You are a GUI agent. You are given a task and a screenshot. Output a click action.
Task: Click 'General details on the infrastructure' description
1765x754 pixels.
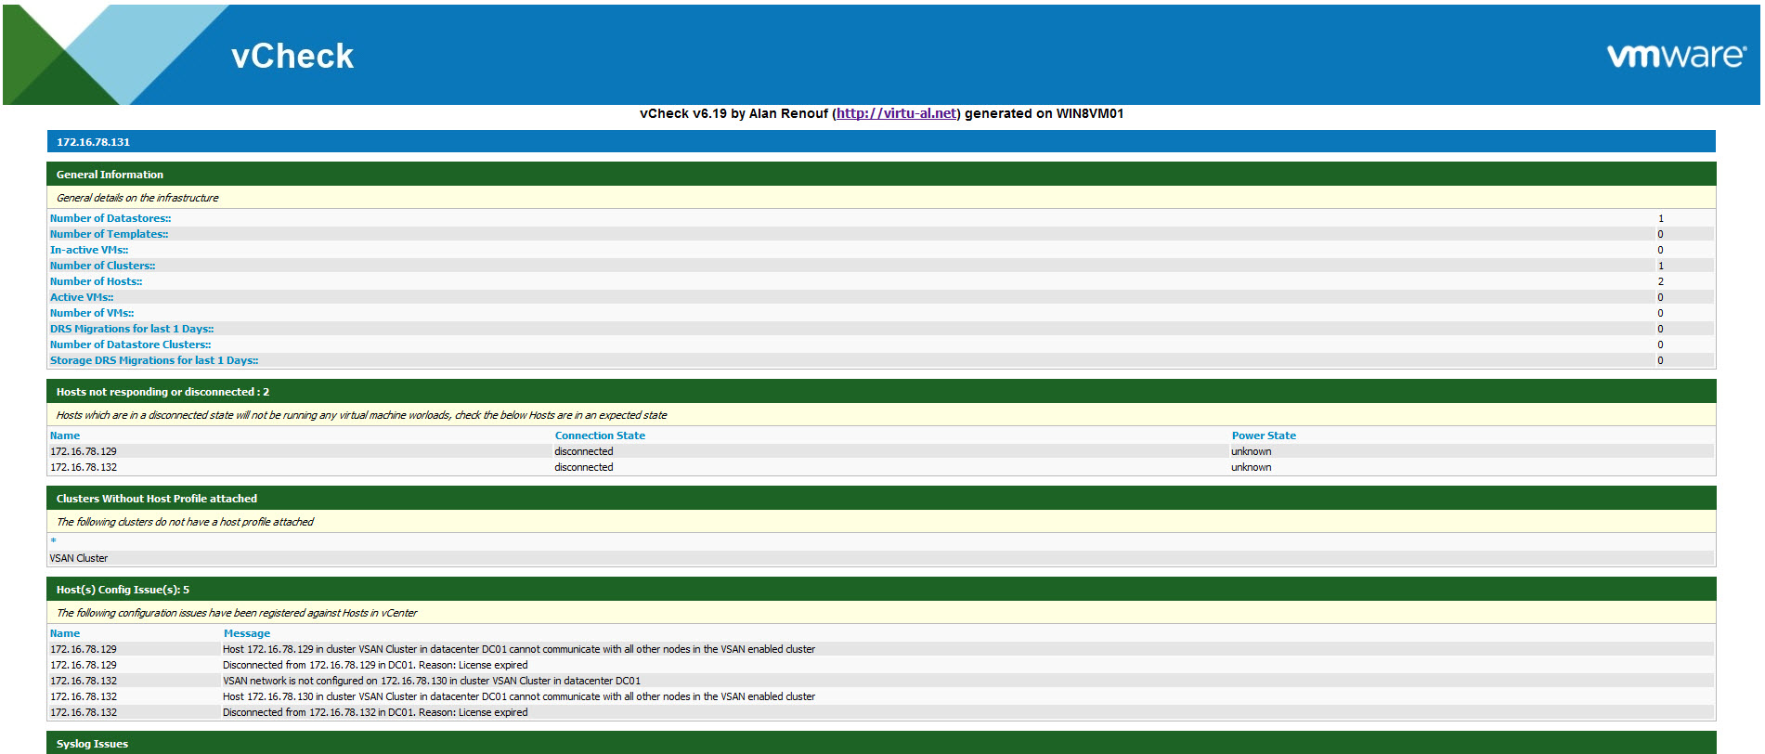137,198
